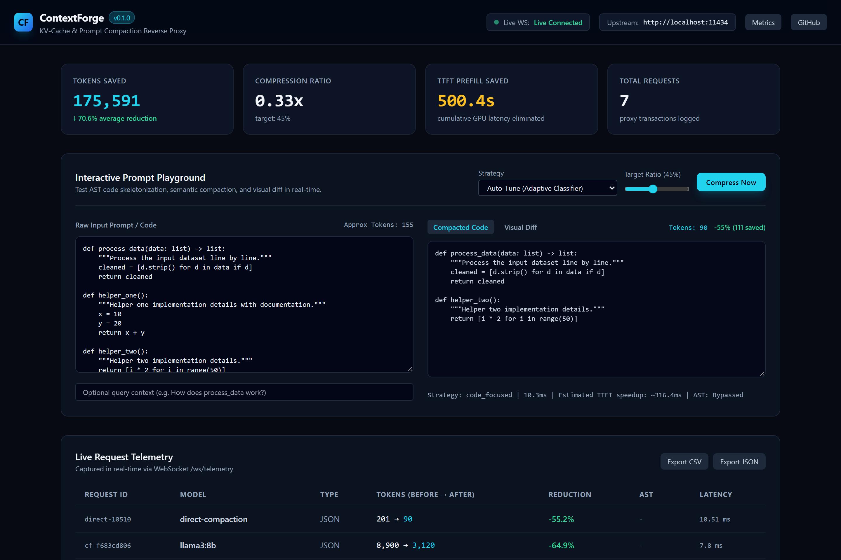Click the upstream URL http://localhost:11434
841x560 pixels.
685,22
